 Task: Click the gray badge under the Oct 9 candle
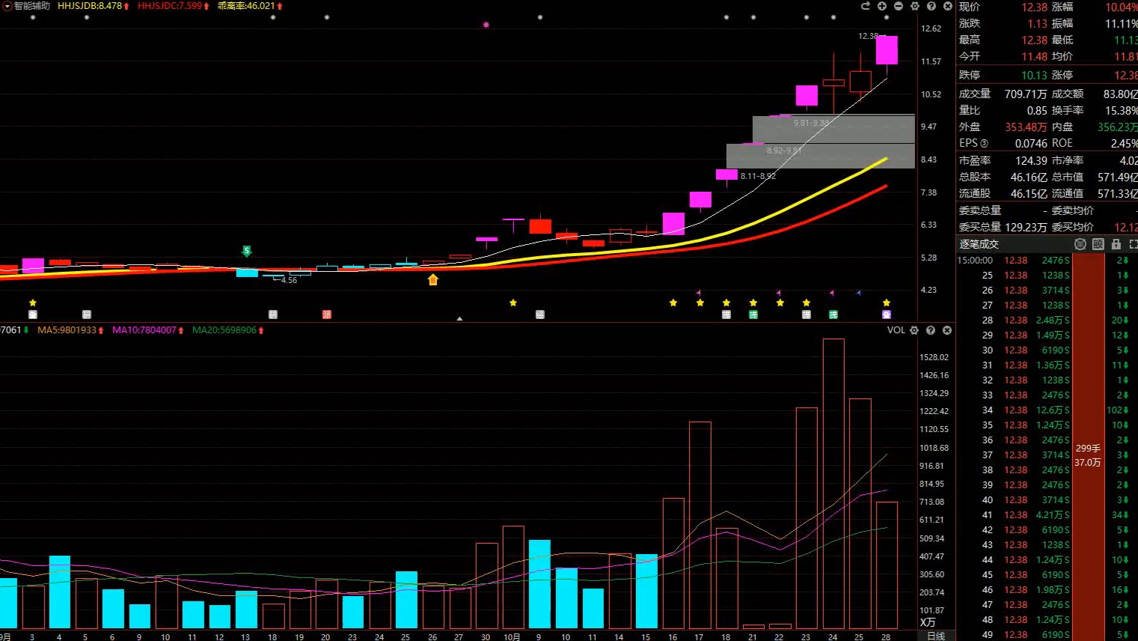540,315
